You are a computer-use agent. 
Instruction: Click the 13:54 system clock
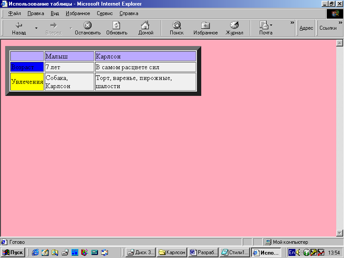(x=334, y=253)
